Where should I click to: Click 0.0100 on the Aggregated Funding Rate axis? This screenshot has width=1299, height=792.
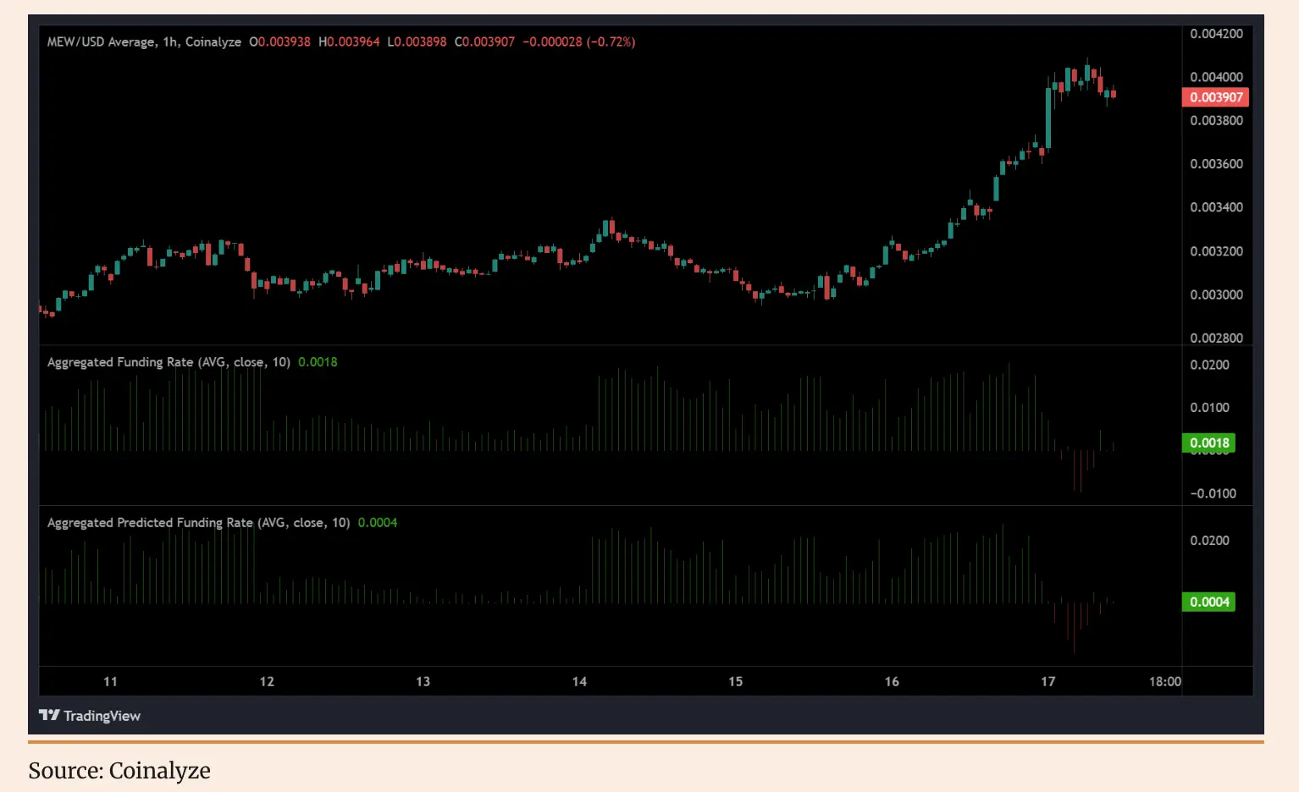(x=1210, y=408)
